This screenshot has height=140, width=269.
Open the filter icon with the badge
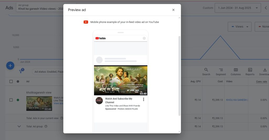pyautogui.click(x=21, y=71)
